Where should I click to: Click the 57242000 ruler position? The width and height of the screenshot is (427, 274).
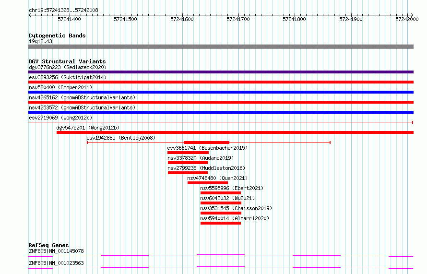click(x=407, y=19)
